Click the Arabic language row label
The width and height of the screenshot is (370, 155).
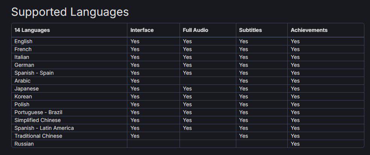[23, 81]
